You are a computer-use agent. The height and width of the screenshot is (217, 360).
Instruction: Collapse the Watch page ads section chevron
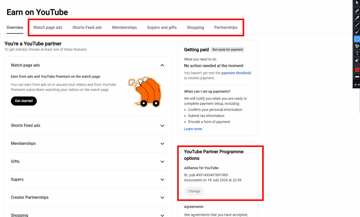coord(162,65)
